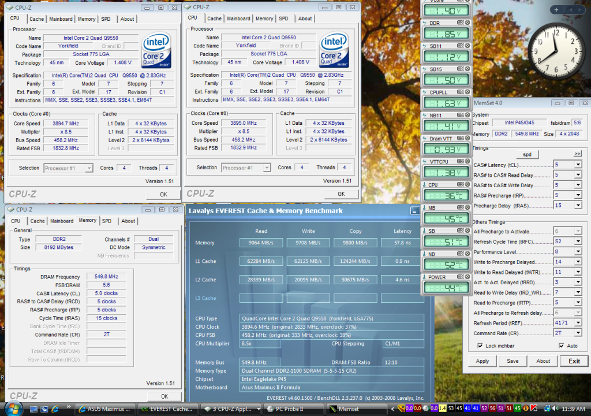Image resolution: width=591 pixels, height=416 pixels.
Task: Close the CPU temperature monitor panel
Action: click(x=467, y=184)
